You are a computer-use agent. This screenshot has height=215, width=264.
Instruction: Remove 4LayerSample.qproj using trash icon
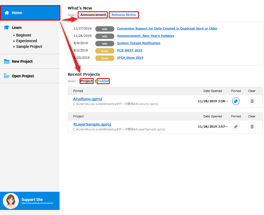click(252, 127)
